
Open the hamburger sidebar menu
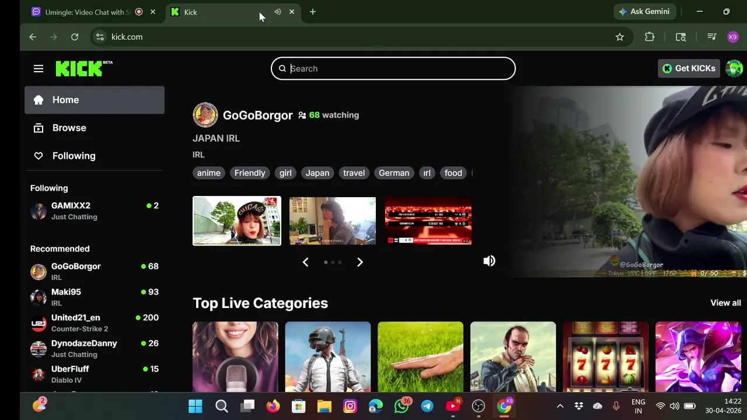[39, 69]
